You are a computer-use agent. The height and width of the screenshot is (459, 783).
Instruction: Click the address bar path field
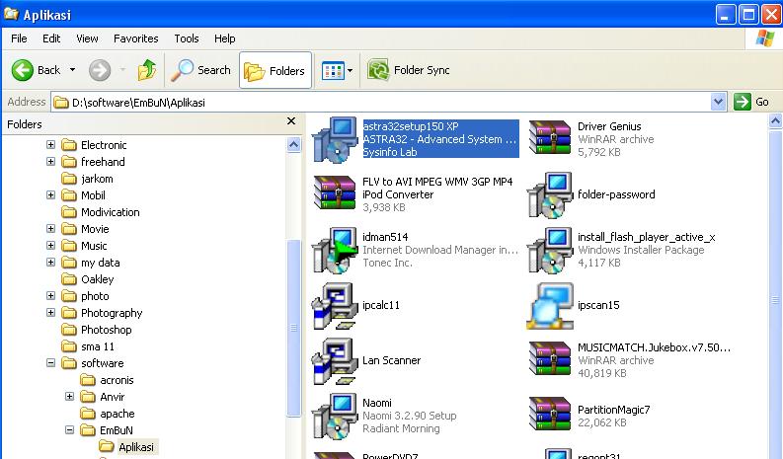coord(381,103)
